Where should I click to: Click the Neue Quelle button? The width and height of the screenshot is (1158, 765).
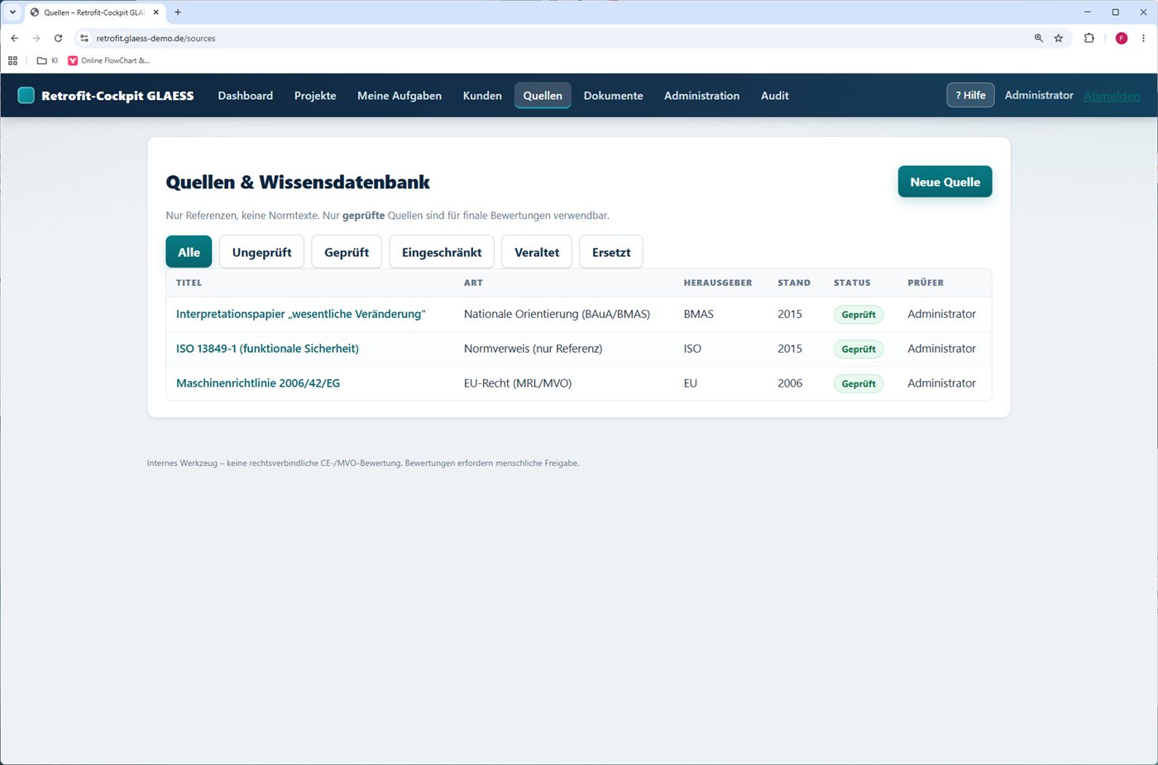[x=945, y=182]
